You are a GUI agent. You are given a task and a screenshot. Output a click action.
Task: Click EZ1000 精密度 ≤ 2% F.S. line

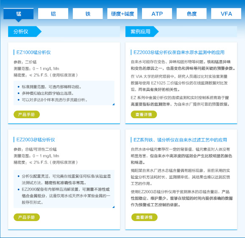tap(46, 75)
